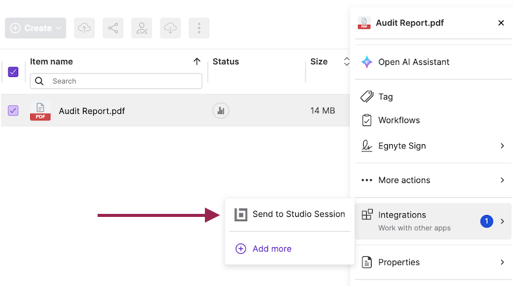The image size is (514, 286).
Task: Click the search magnifier icon
Action: 39,81
